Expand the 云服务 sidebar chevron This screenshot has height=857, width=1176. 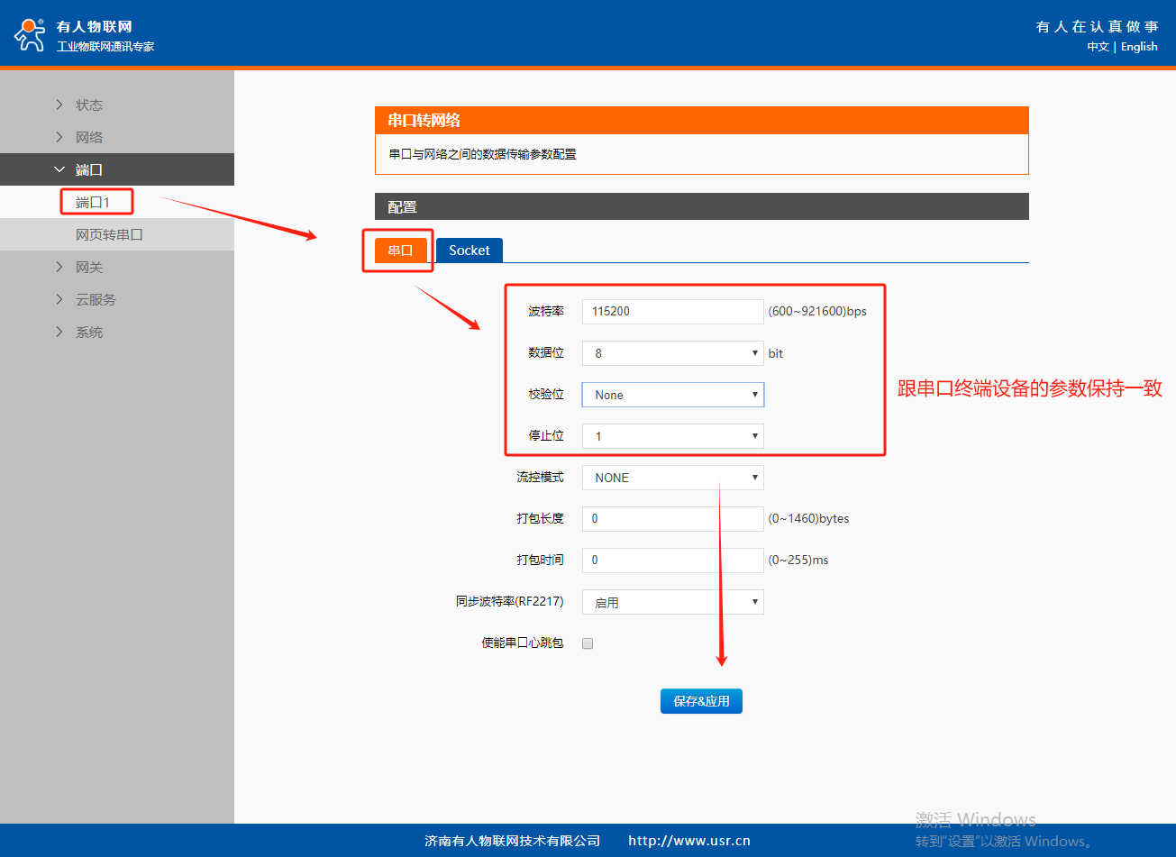coord(59,299)
